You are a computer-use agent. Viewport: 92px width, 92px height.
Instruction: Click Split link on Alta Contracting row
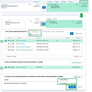(57, 41)
